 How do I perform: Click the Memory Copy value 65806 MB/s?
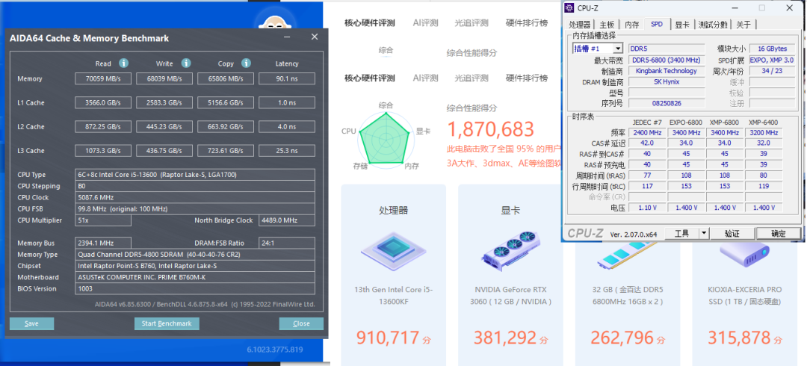pos(226,78)
